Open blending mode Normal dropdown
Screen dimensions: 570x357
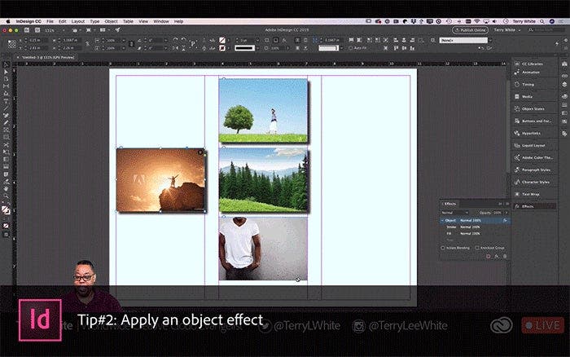coord(454,212)
